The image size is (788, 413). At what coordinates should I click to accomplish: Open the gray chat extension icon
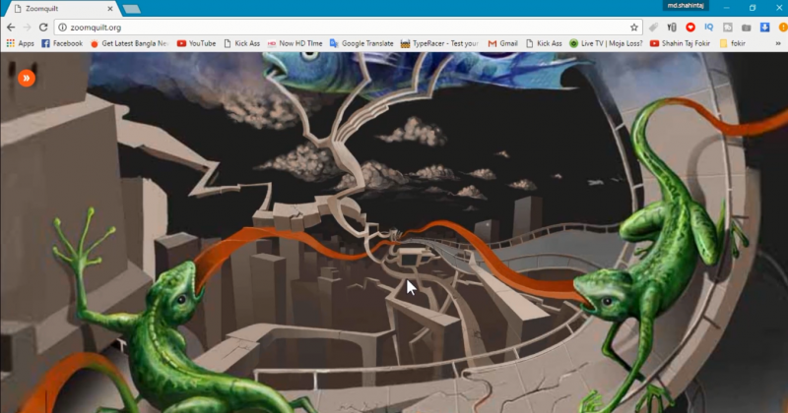[728, 28]
